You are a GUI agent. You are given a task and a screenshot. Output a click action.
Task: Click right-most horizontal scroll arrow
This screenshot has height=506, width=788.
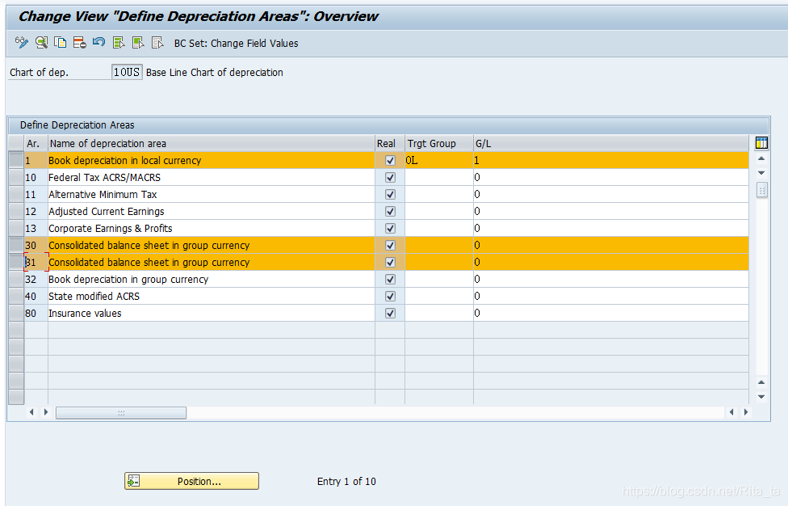[x=746, y=412]
